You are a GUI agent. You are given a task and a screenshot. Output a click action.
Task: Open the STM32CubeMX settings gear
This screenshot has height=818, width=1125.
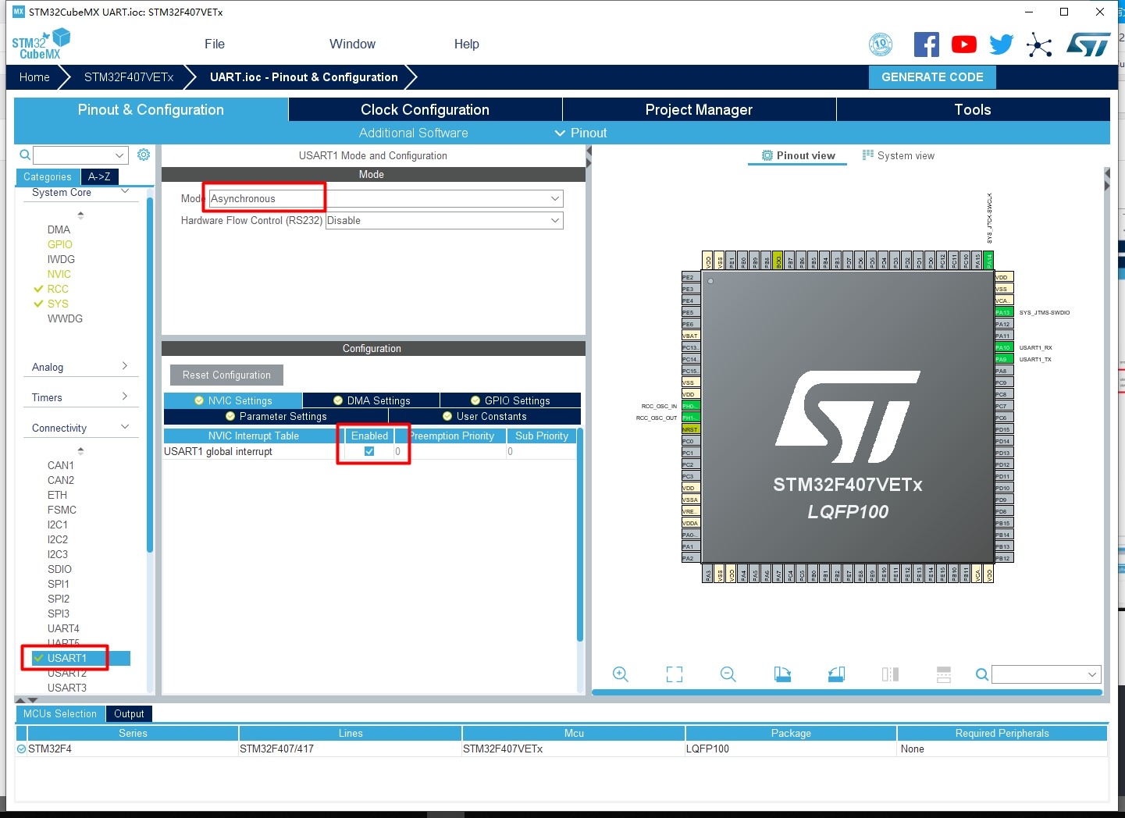[x=143, y=155]
